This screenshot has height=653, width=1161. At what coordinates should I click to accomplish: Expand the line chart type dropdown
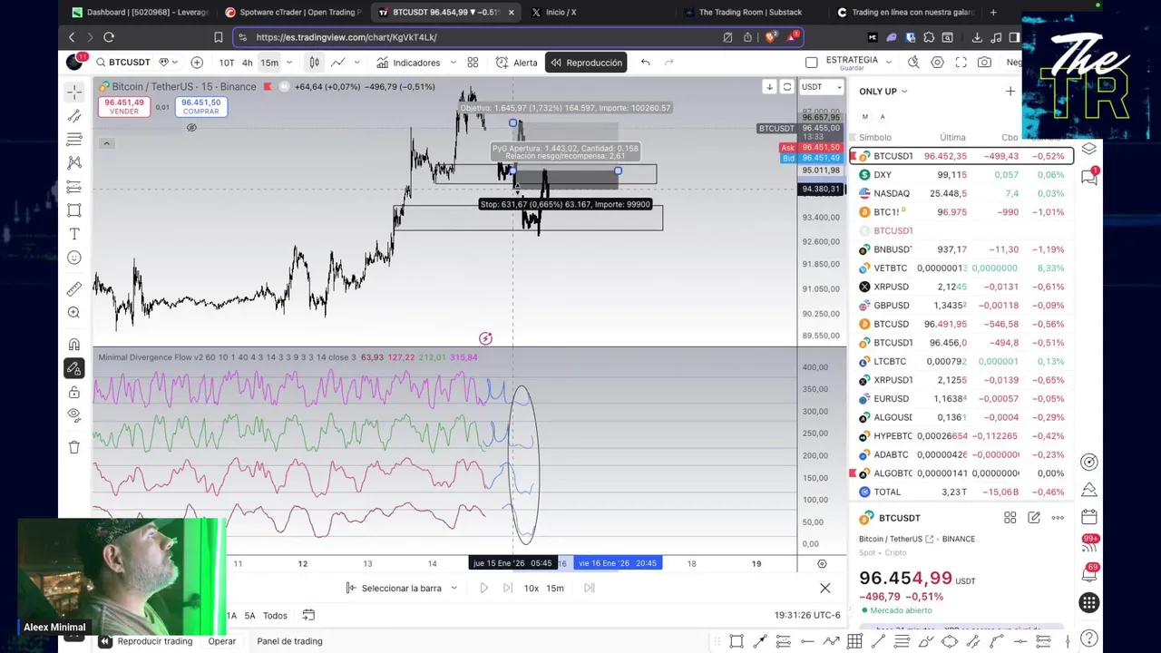click(x=356, y=63)
